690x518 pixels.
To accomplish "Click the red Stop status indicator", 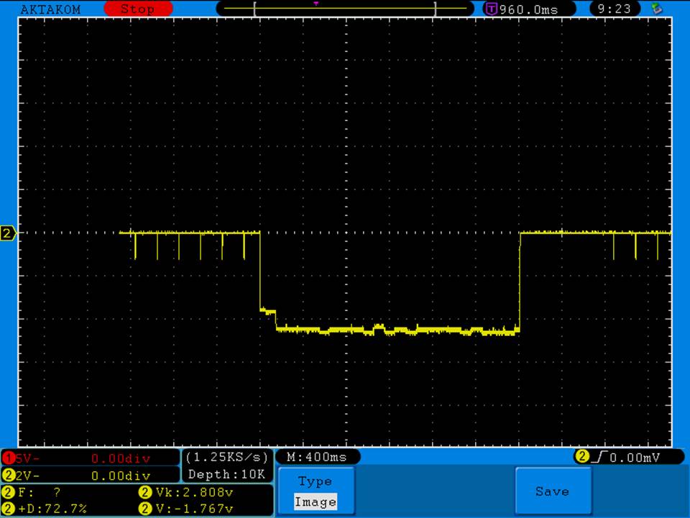I will 138,9.
